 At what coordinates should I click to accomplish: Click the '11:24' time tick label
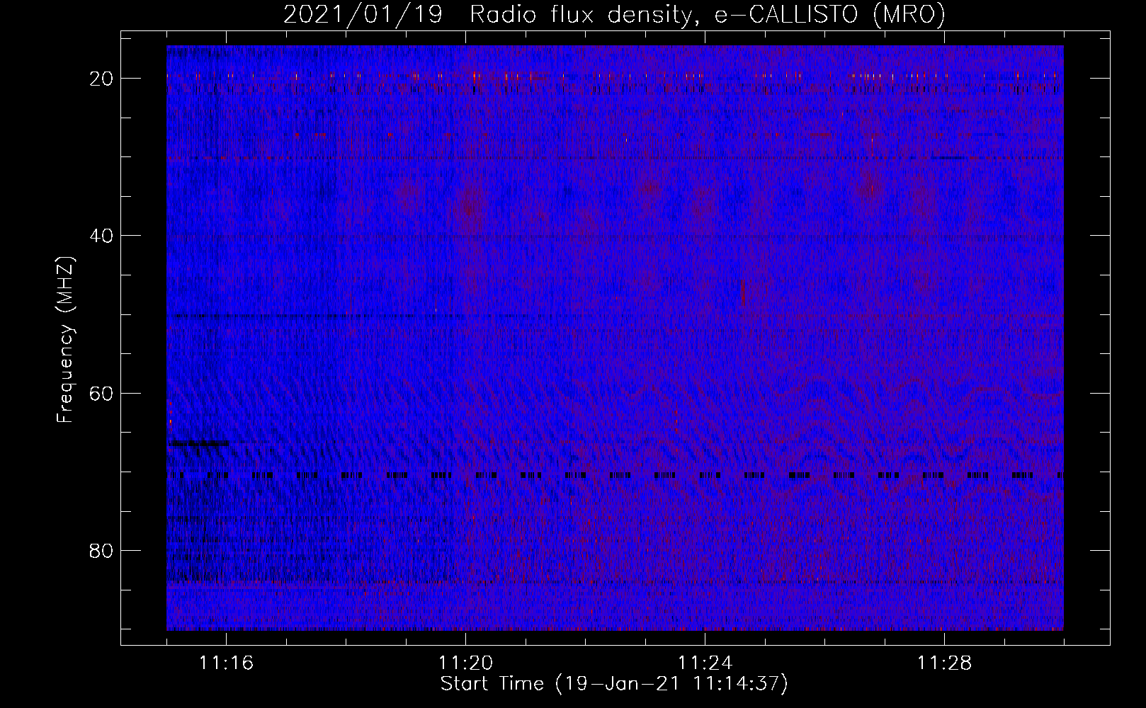click(705, 663)
